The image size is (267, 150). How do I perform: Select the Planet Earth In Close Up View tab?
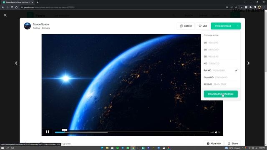[18, 2]
